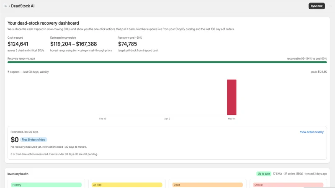335x188 pixels.
Task: Click the apps breadcrumb icon before DeadStock AI
Action: [5, 6]
